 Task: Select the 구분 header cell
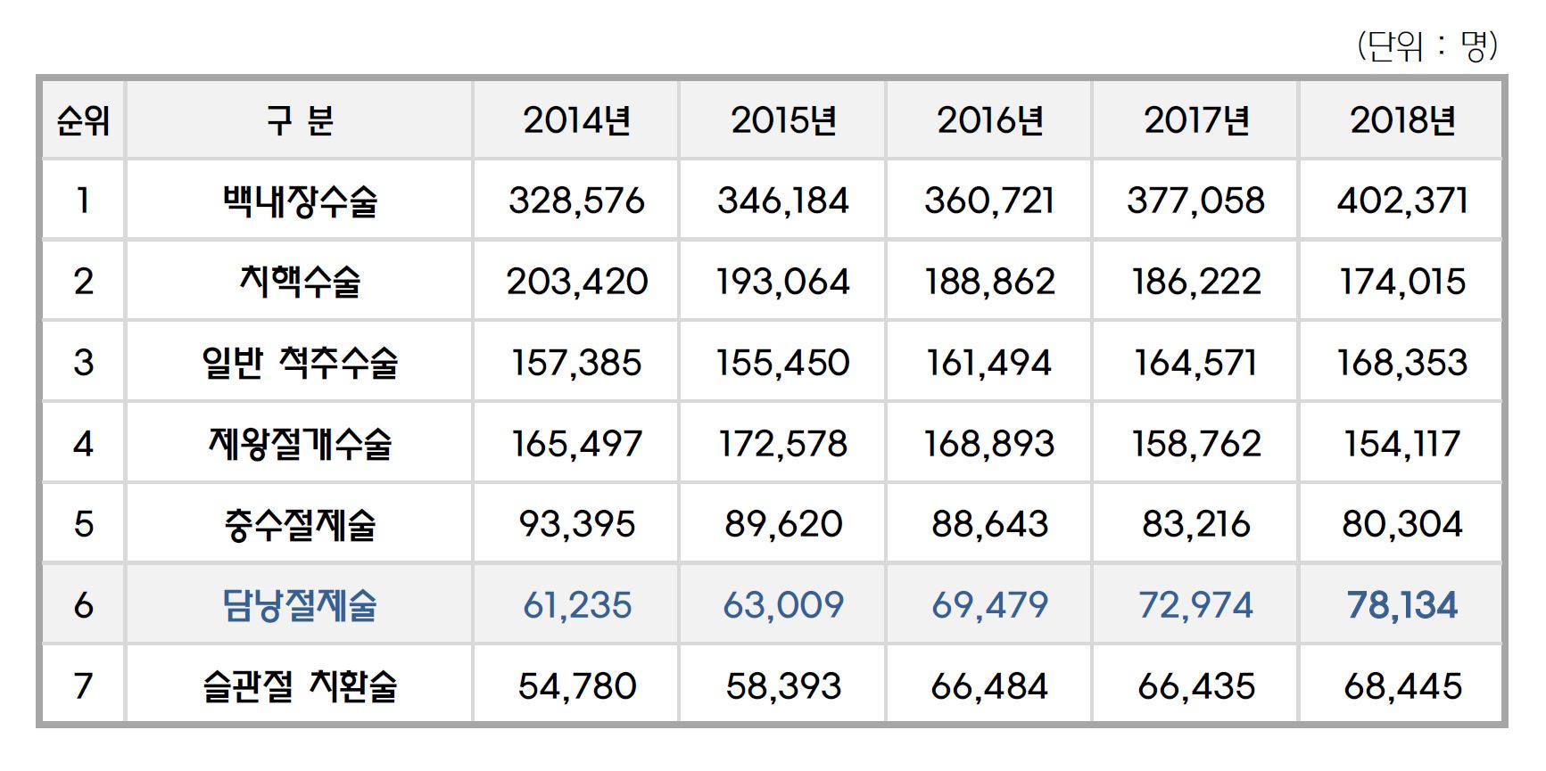(x=300, y=120)
